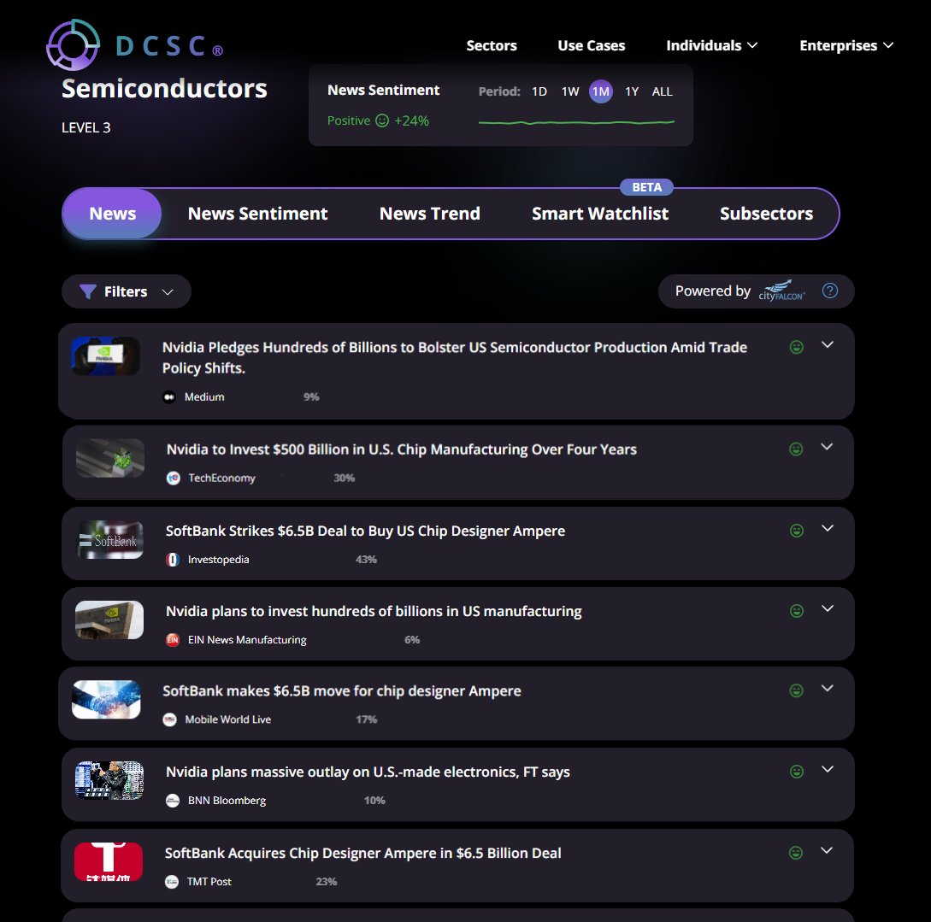The width and height of the screenshot is (931, 922).
Task: Click smiley on Nvidia plans to invest article
Action: (x=796, y=610)
